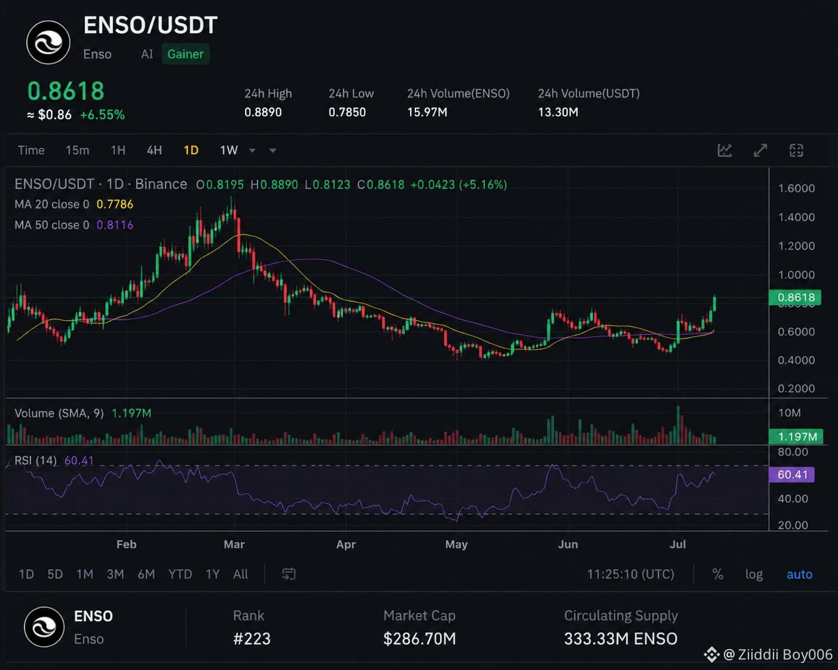
Task: Open the date range calendar icon
Action: point(289,574)
